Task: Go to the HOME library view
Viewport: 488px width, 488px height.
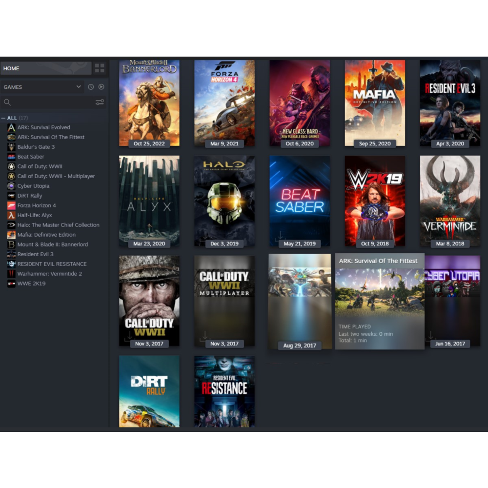Action: [46, 68]
